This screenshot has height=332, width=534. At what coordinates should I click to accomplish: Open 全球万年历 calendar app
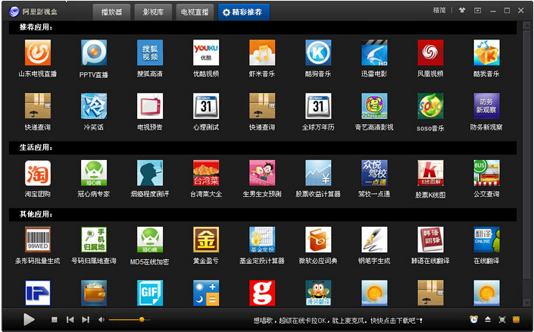coord(318,106)
